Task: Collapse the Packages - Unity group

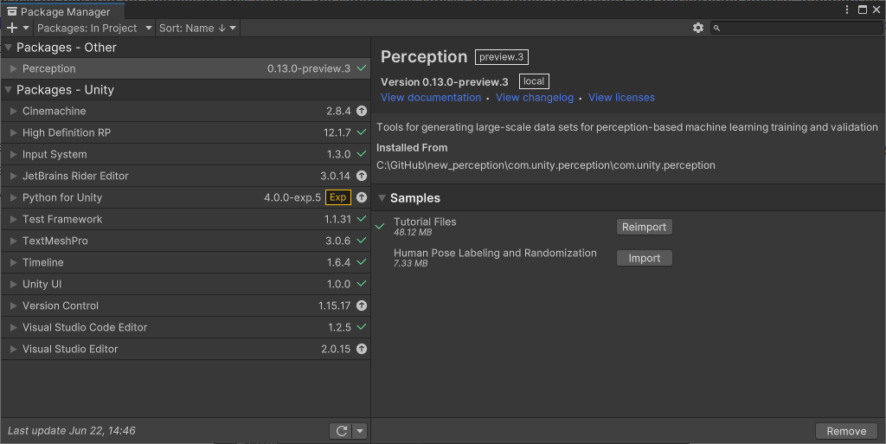Action: coord(9,90)
